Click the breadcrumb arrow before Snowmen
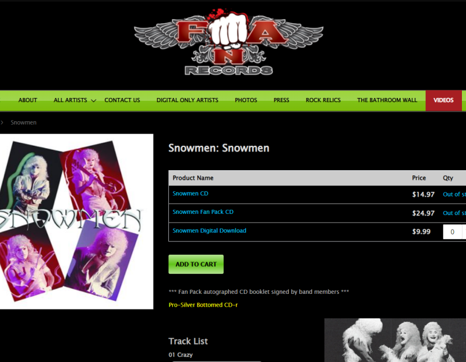This screenshot has width=466, height=362. pyautogui.click(x=2, y=122)
